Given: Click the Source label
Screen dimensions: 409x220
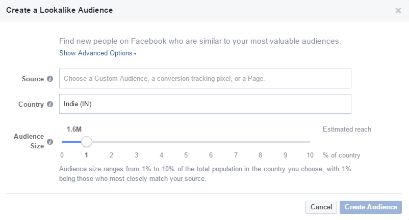Looking at the screenshot, I should coord(33,79).
